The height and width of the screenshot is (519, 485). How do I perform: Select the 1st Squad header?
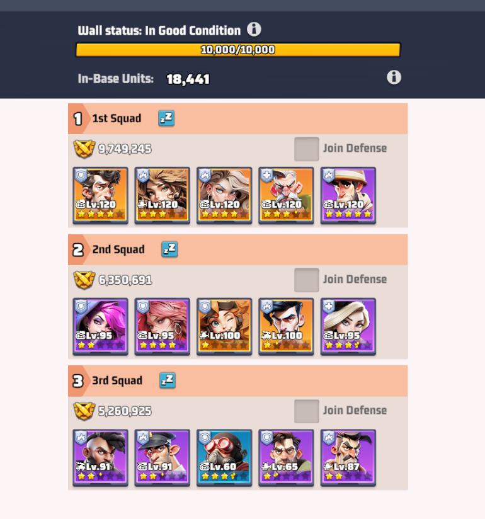coord(237,118)
